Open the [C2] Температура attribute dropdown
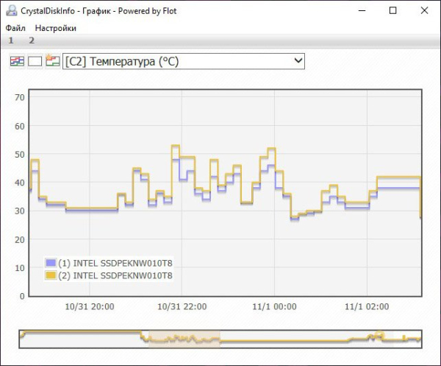 point(184,61)
